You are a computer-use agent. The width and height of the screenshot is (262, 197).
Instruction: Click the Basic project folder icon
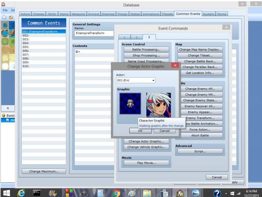(3, 116)
